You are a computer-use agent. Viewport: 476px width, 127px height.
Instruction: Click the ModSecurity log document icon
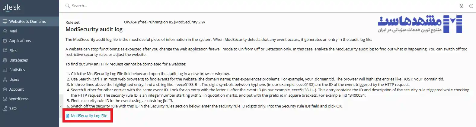(x=68, y=116)
